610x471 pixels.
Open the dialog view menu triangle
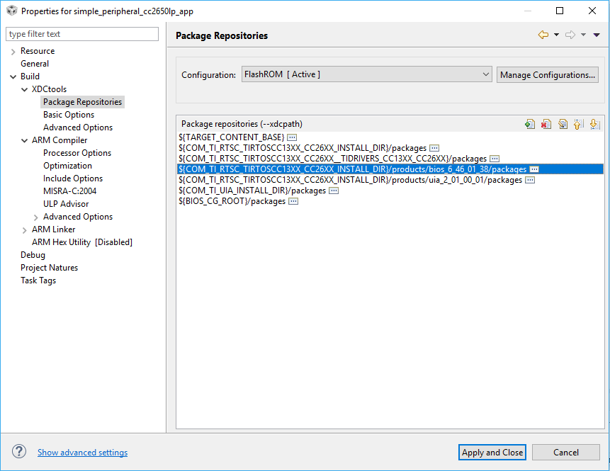click(597, 35)
